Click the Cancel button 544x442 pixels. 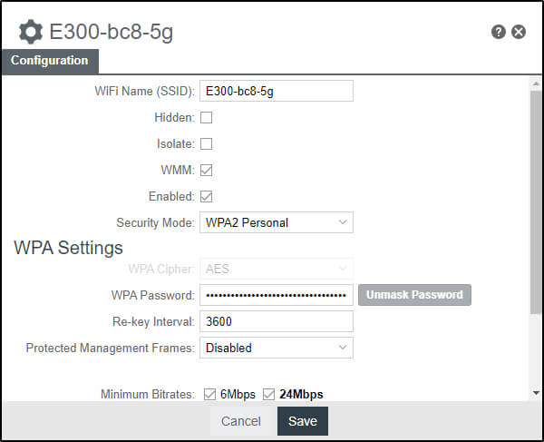coord(241,421)
